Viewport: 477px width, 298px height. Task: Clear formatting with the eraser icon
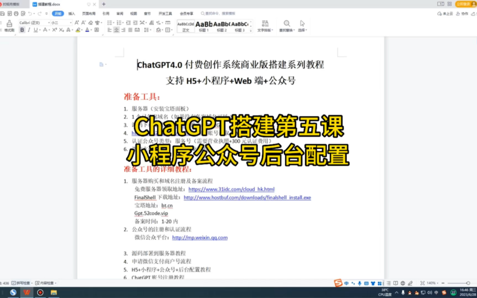click(x=90, y=22)
